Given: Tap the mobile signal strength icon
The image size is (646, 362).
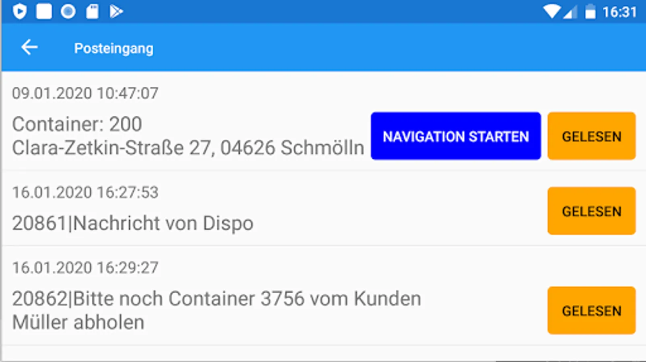Looking at the screenshot, I should 570,12.
